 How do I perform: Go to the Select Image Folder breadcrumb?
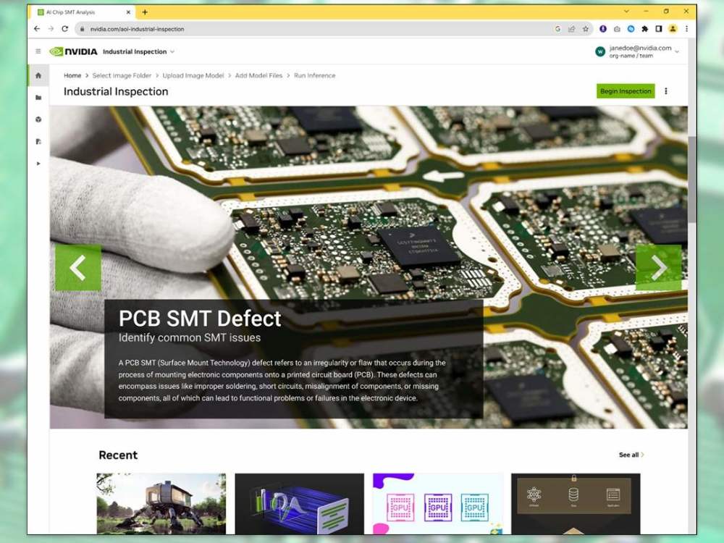(x=122, y=76)
